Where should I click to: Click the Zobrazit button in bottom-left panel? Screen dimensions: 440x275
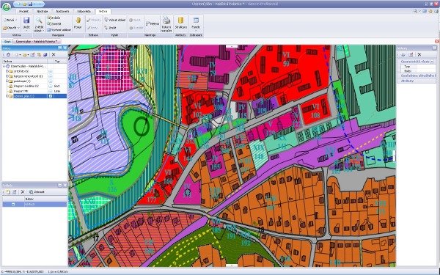[37, 192]
